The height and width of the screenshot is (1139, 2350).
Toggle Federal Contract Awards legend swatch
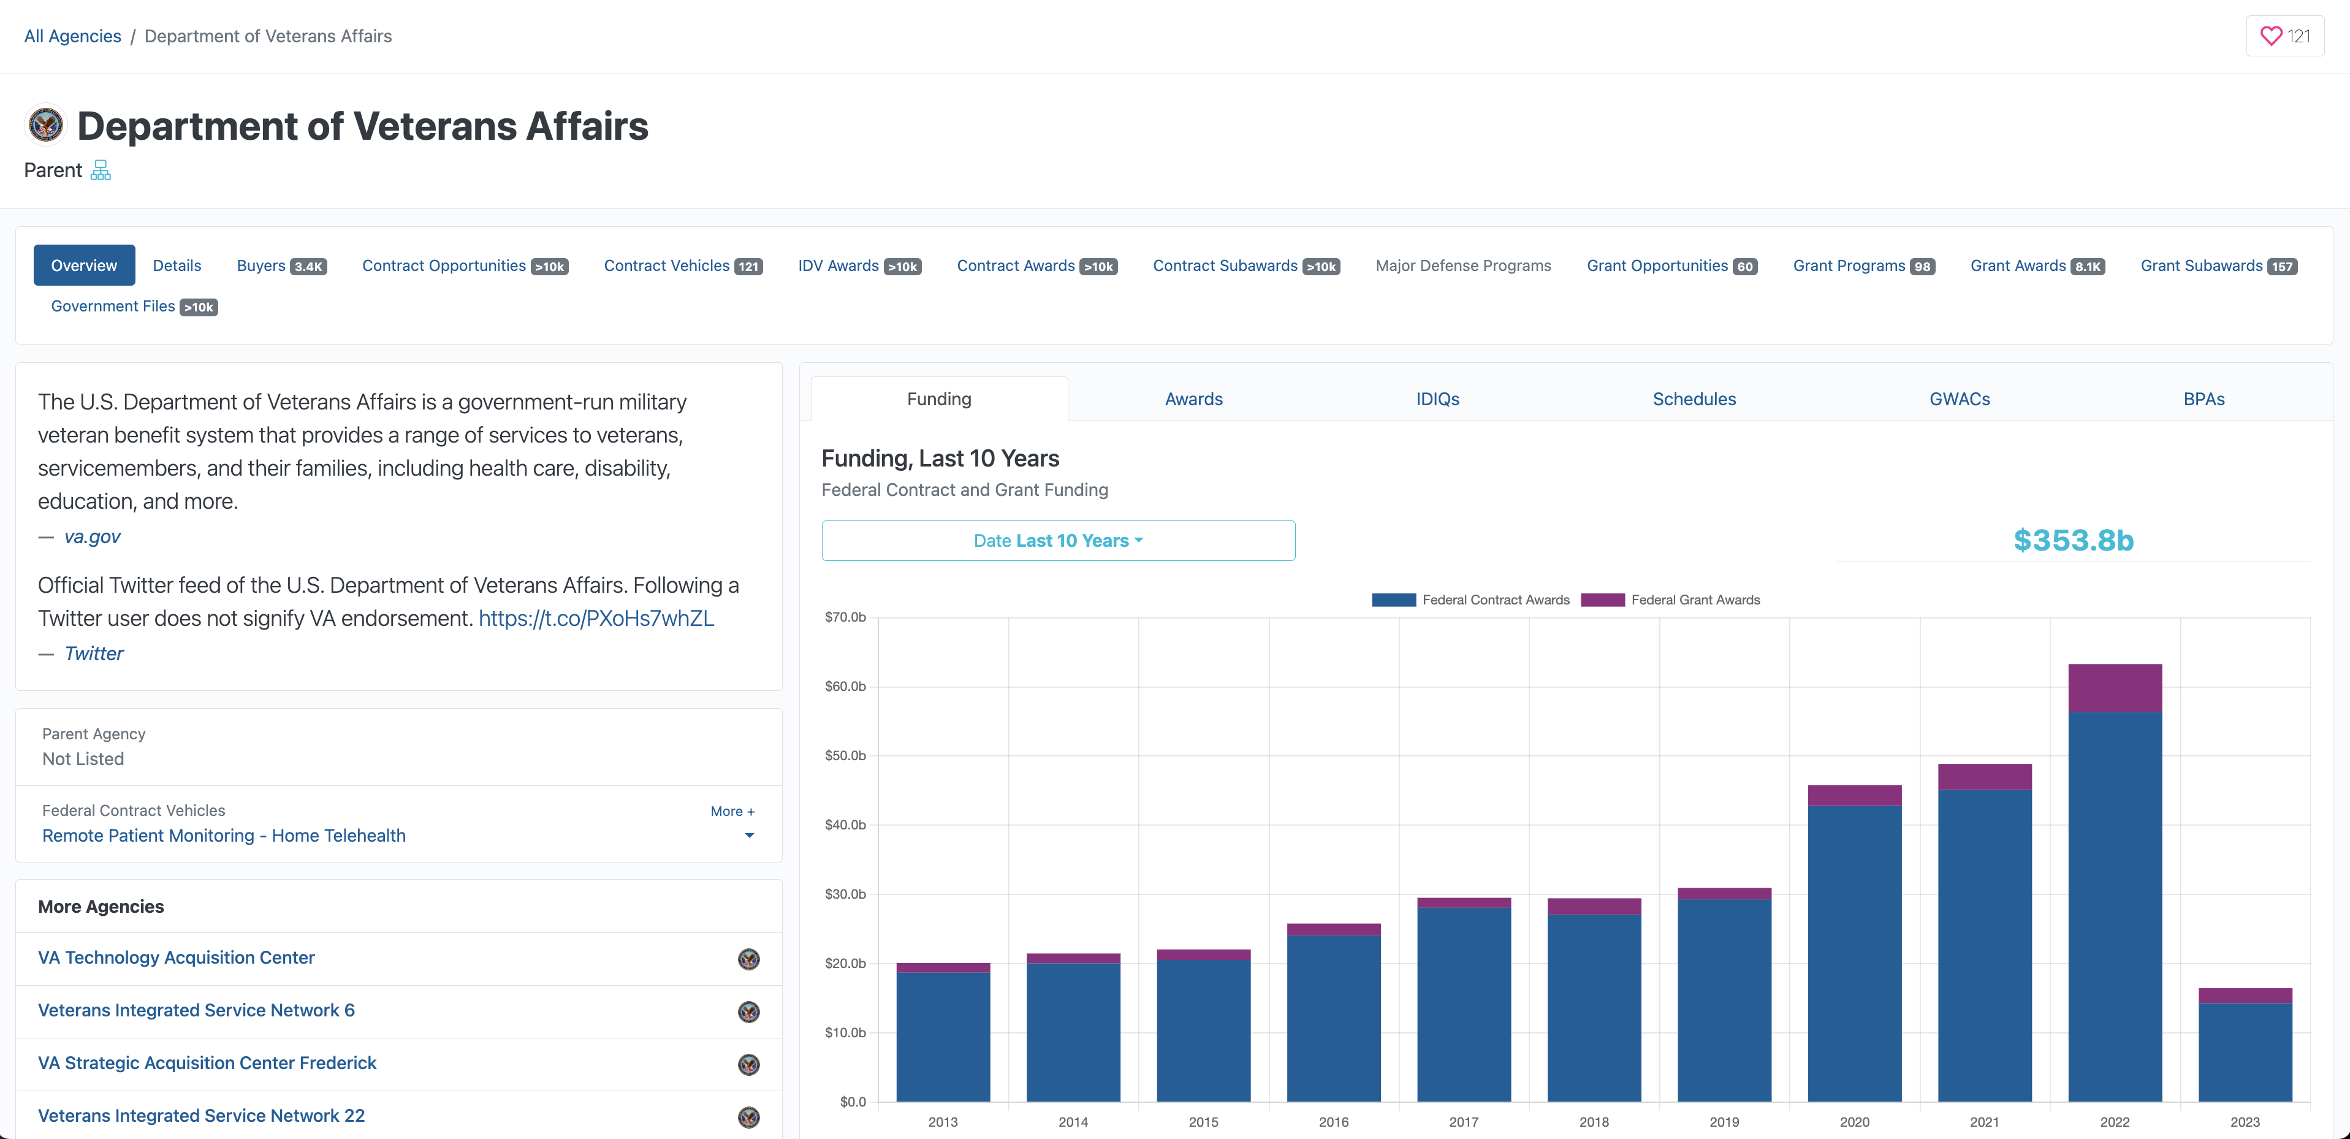1393,600
